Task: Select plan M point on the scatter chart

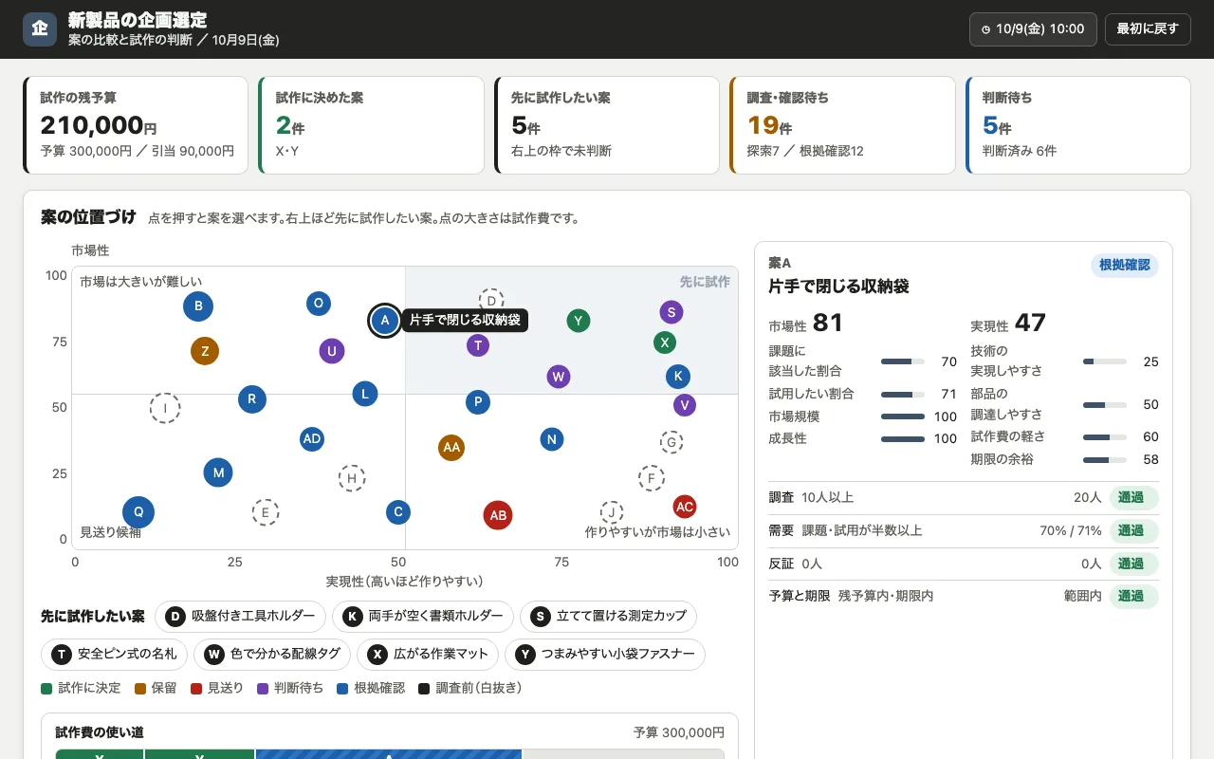Action: pyautogui.click(x=218, y=472)
